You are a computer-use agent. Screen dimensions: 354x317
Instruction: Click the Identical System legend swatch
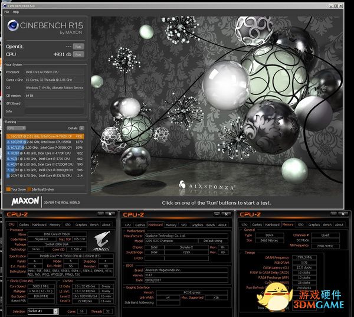pos(29,189)
